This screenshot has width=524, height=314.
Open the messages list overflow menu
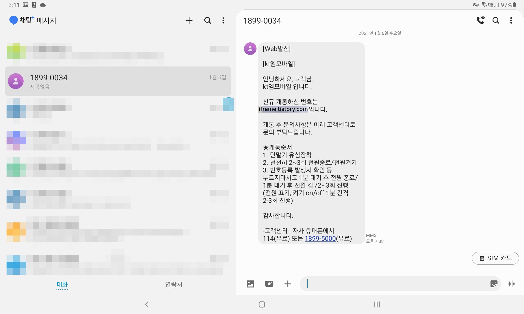tap(223, 20)
